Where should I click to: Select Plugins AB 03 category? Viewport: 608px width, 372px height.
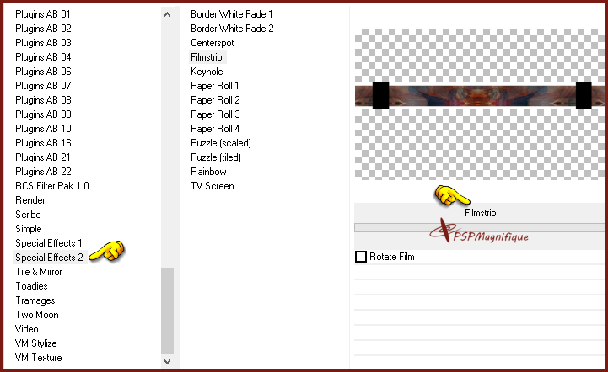coord(43,43)
